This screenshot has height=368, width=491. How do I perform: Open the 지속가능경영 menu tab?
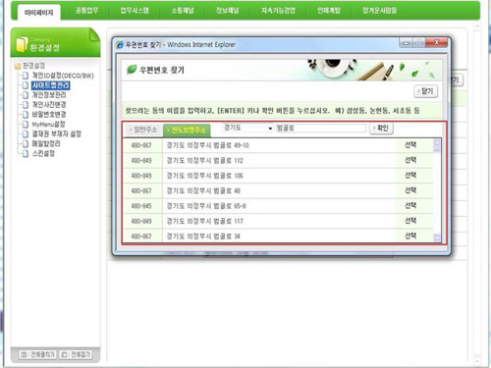tap(278, 11)
